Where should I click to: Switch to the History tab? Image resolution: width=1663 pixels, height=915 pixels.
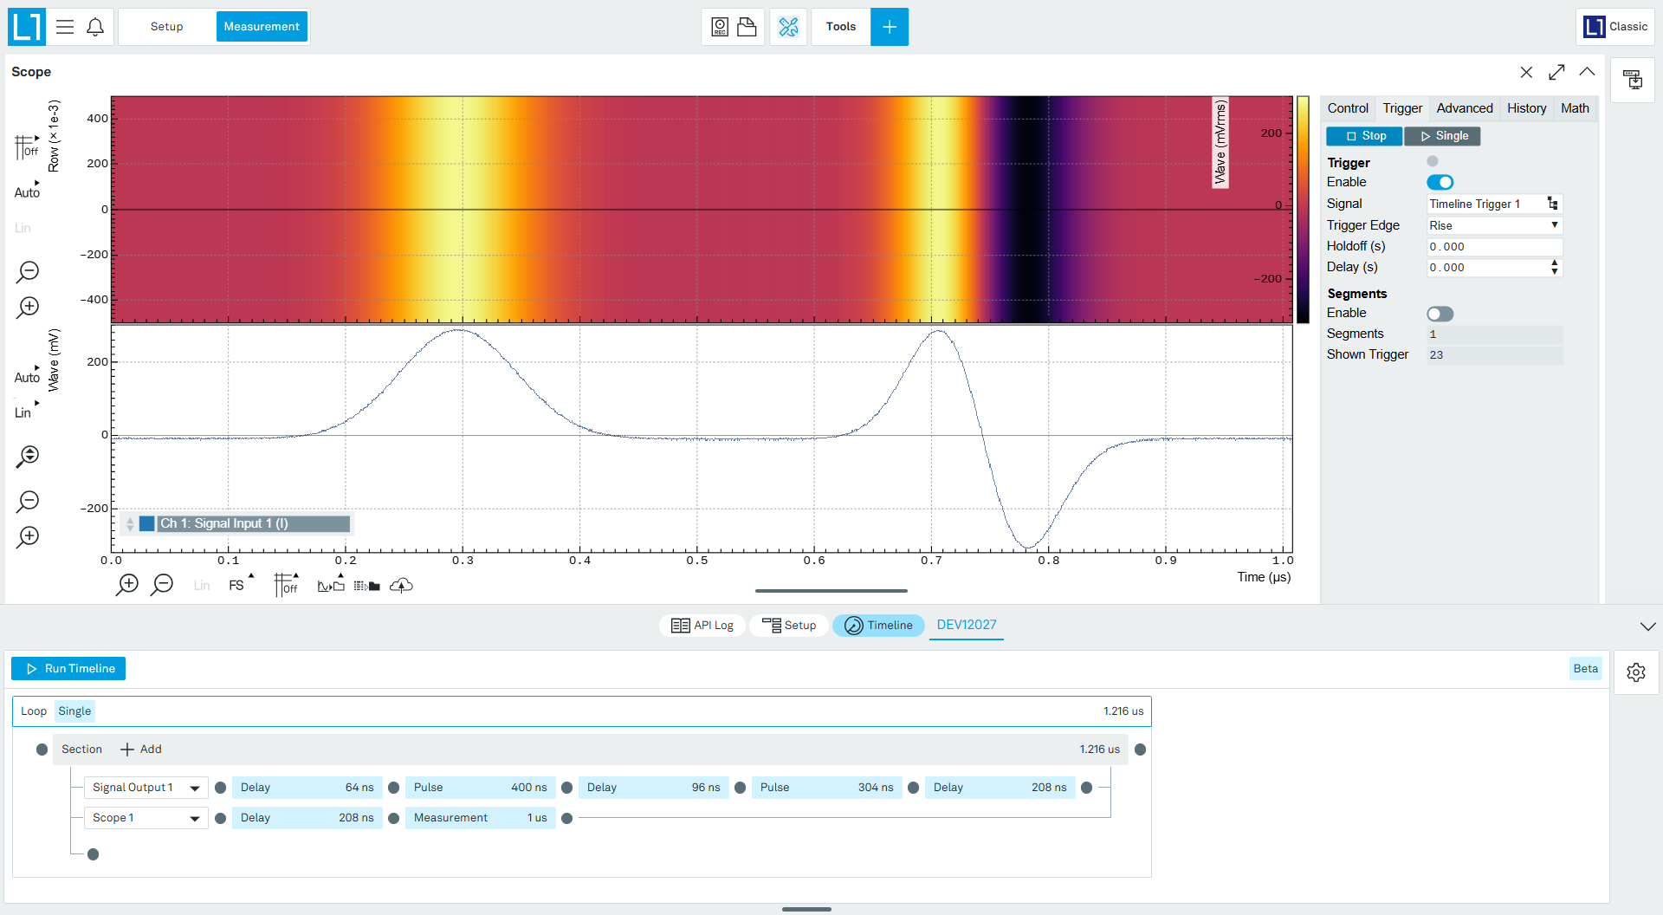1526,108
